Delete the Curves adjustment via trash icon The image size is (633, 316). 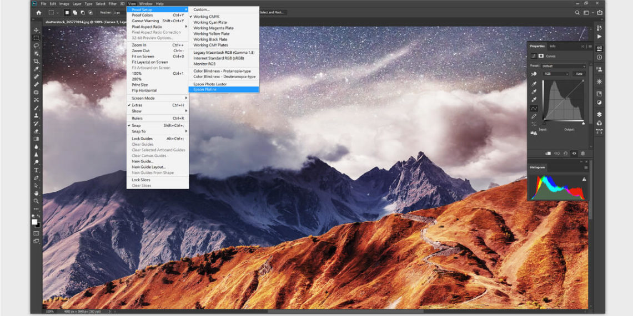point(583,154)
